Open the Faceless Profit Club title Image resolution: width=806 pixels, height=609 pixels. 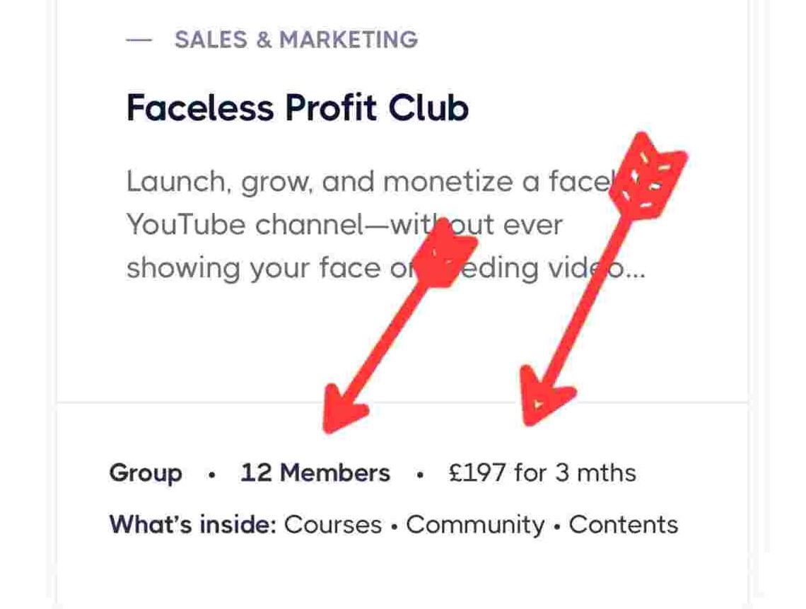tap(297, 108)
